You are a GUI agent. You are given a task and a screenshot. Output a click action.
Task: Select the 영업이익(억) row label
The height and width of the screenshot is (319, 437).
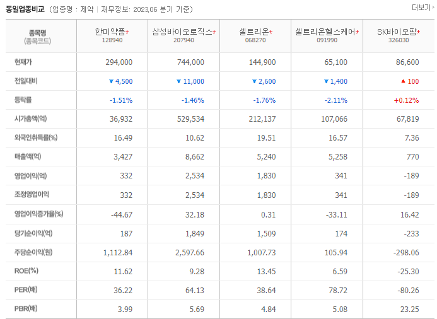click(30, 176)
